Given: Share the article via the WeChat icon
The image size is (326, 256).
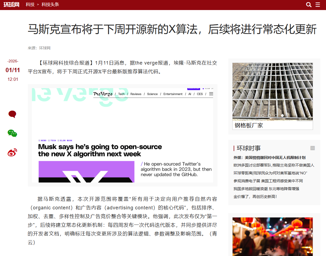Looking at the screenshot, I should click(12, 133).
